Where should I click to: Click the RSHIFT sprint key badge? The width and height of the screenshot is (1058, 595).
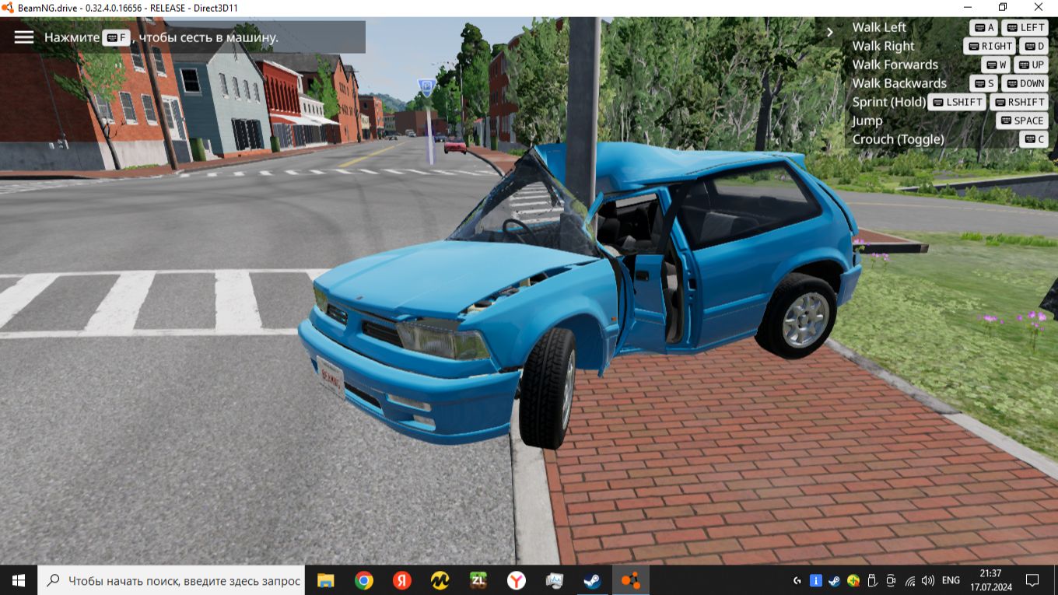pos(1019,102)
